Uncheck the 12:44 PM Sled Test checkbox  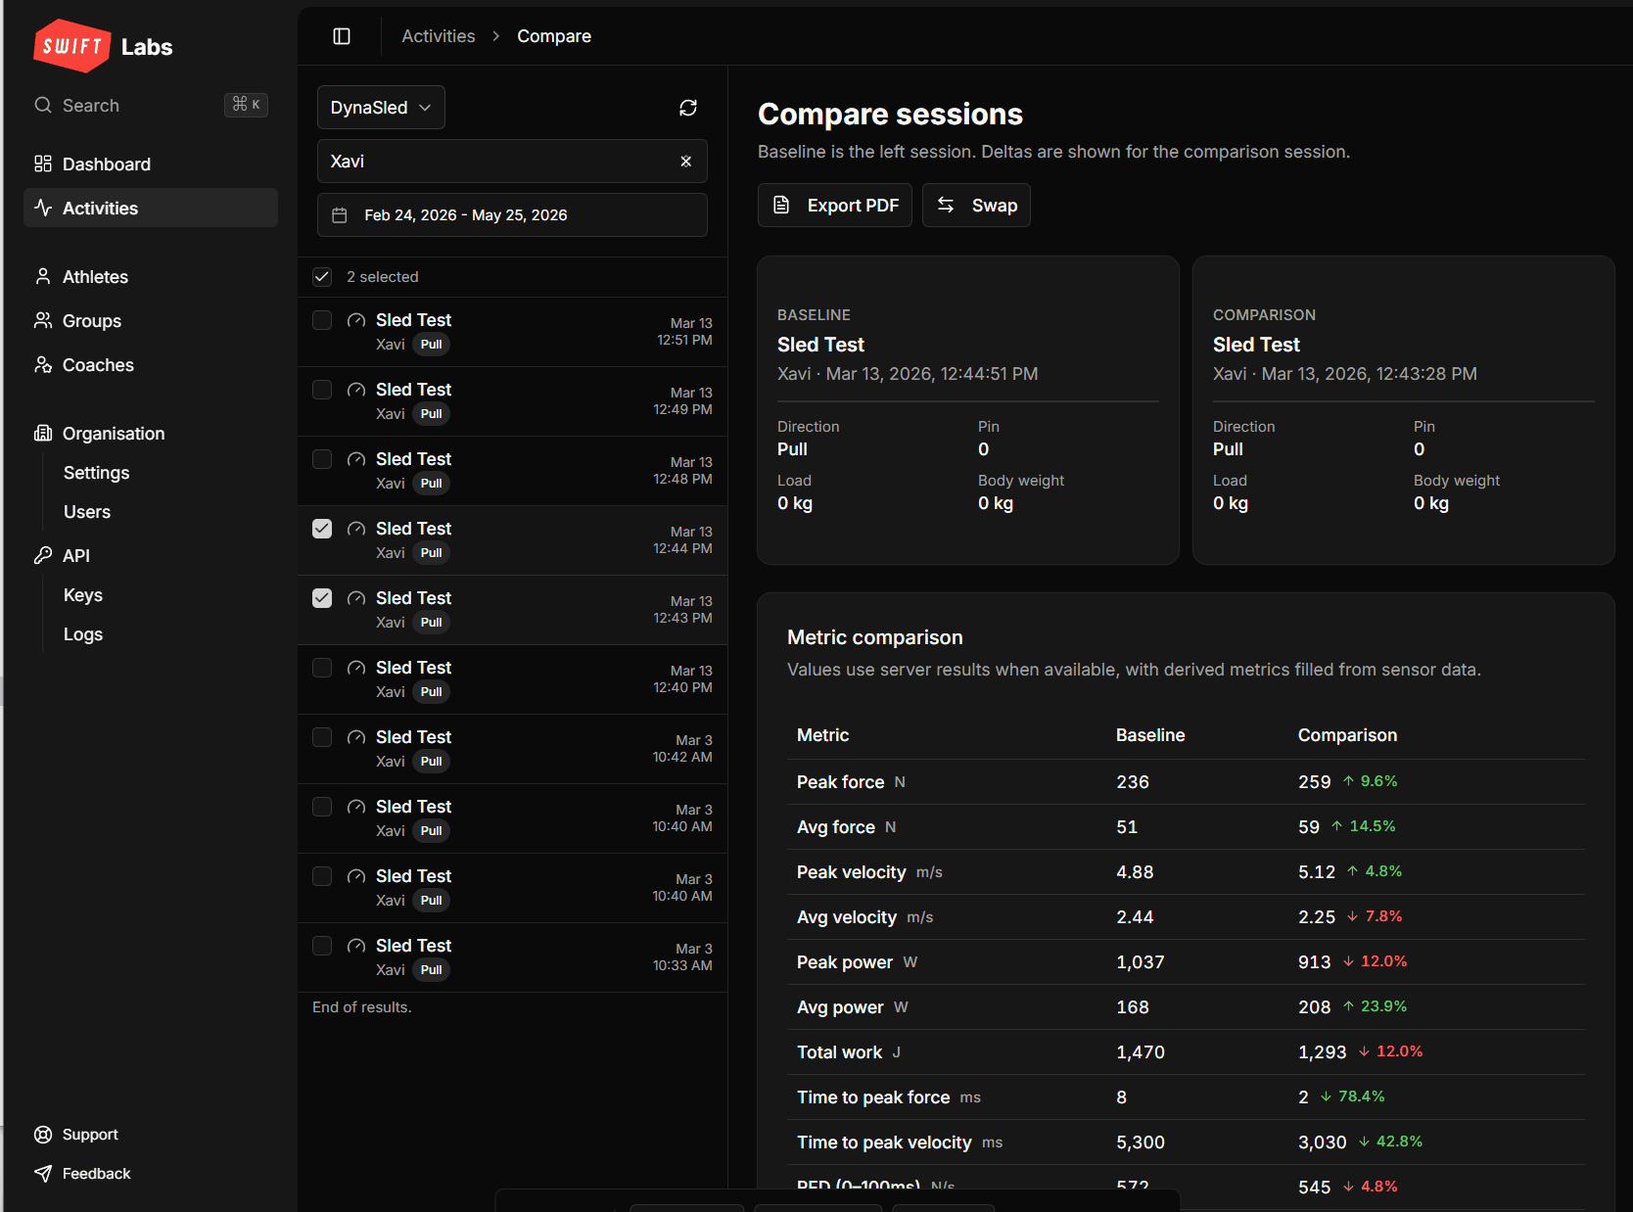(322, 529)
